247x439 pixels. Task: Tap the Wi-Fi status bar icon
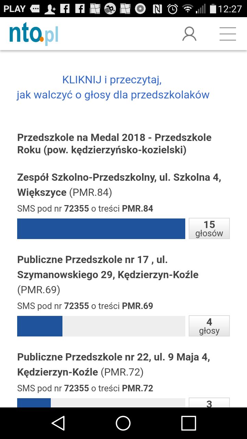pyautogui.click(x=187, y=9)
